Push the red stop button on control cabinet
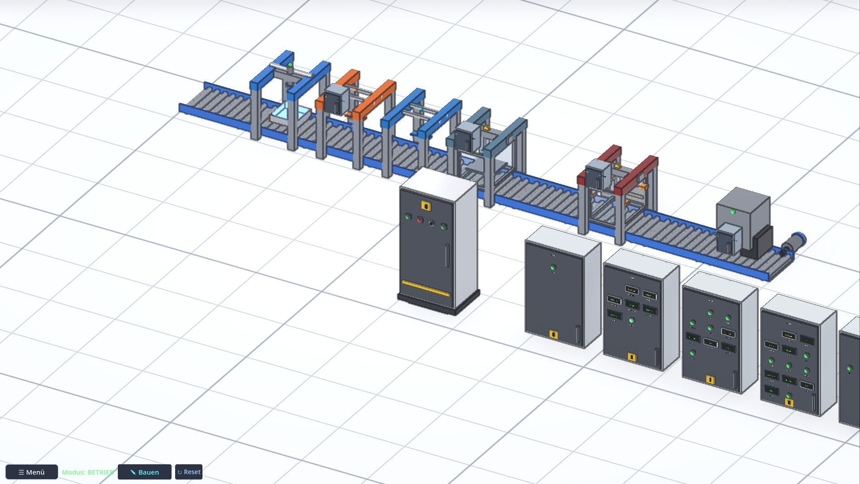Screen dimensions: 860x484 tap(420, 220)
